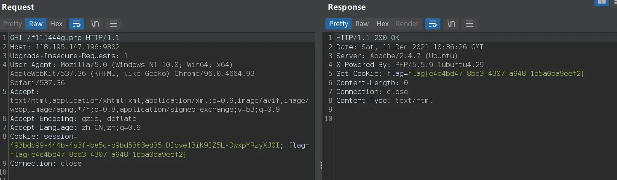This screenshot has height=180, width=617.
Task: Click the Host header line in the request
Action: click(x=65, y=47)
